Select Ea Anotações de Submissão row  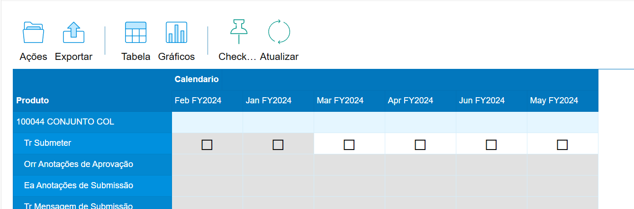click(x=92, y=186)
